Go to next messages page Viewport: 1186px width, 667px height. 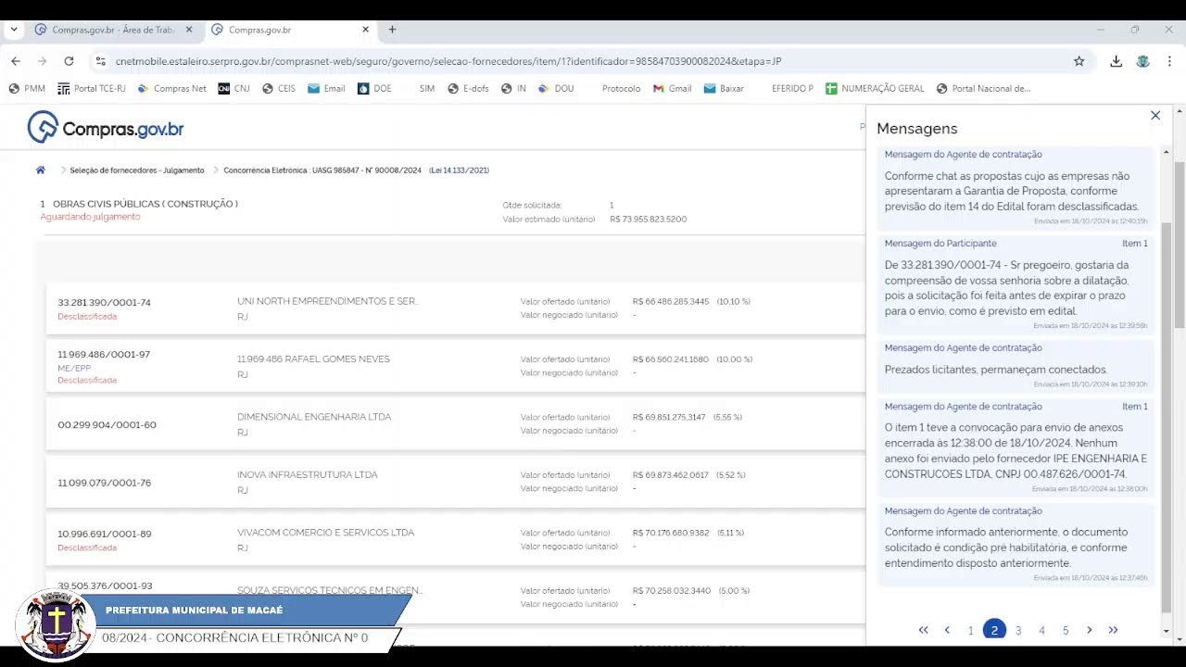[x=1089, y=630]
